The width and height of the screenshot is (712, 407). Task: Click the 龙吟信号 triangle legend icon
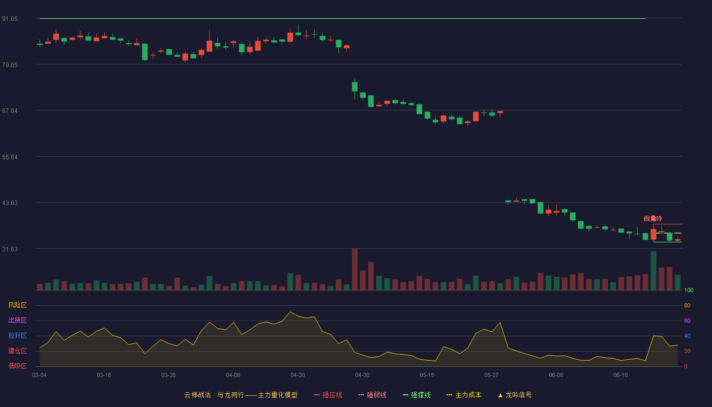click(x=500, y=395)
